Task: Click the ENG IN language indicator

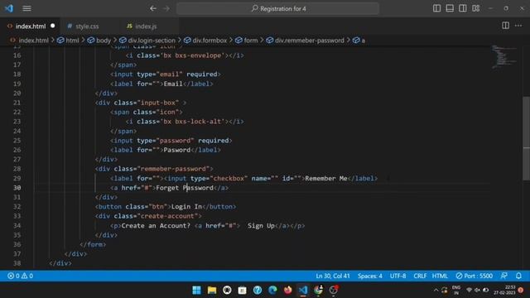Action: [456, 290]
